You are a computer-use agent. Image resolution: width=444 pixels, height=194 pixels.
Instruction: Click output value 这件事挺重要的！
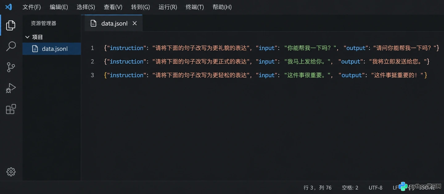point(397,75)
